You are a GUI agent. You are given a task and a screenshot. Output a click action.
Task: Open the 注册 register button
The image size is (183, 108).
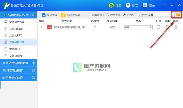(x=115, y=5)
